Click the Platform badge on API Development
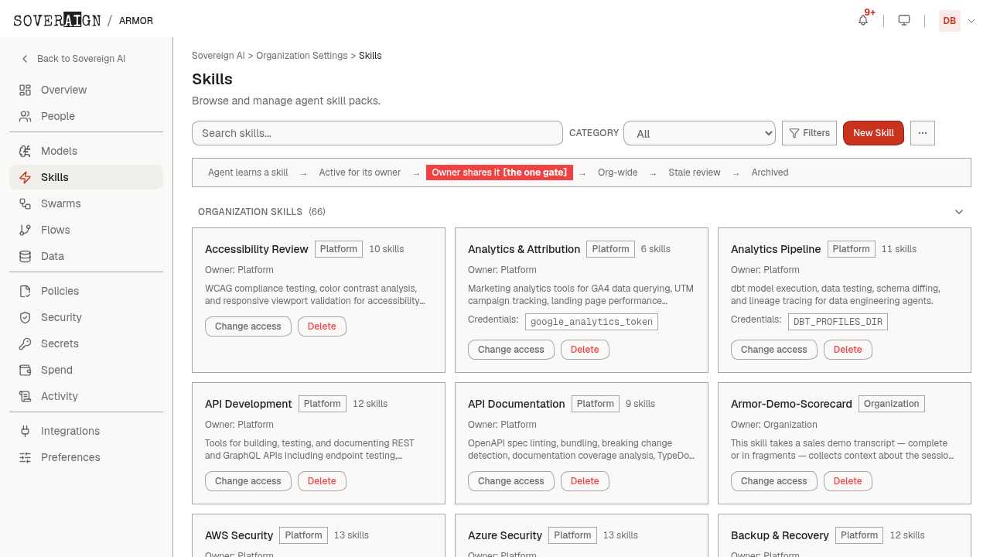Screen dimensions: 990x557 [323, 404]
